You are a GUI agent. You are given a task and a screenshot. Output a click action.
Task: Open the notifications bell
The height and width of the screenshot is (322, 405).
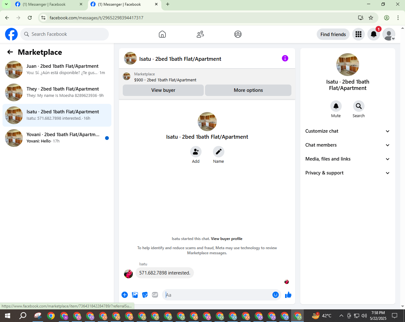(x=374, y=34)
